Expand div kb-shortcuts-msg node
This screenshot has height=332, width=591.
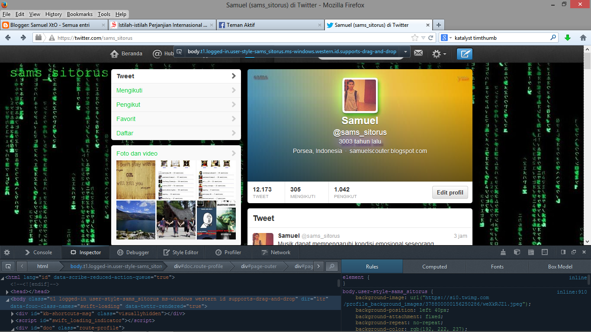tap(13, 314)
